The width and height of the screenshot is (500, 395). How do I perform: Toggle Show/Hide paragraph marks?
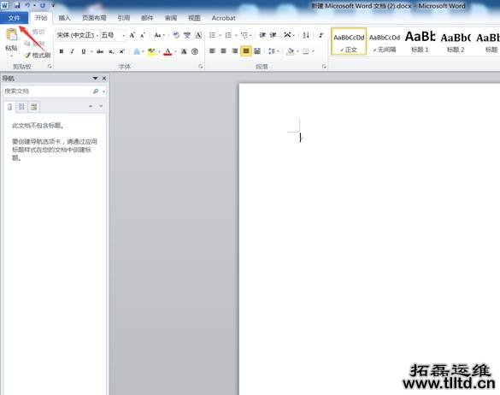pos(321,35)
